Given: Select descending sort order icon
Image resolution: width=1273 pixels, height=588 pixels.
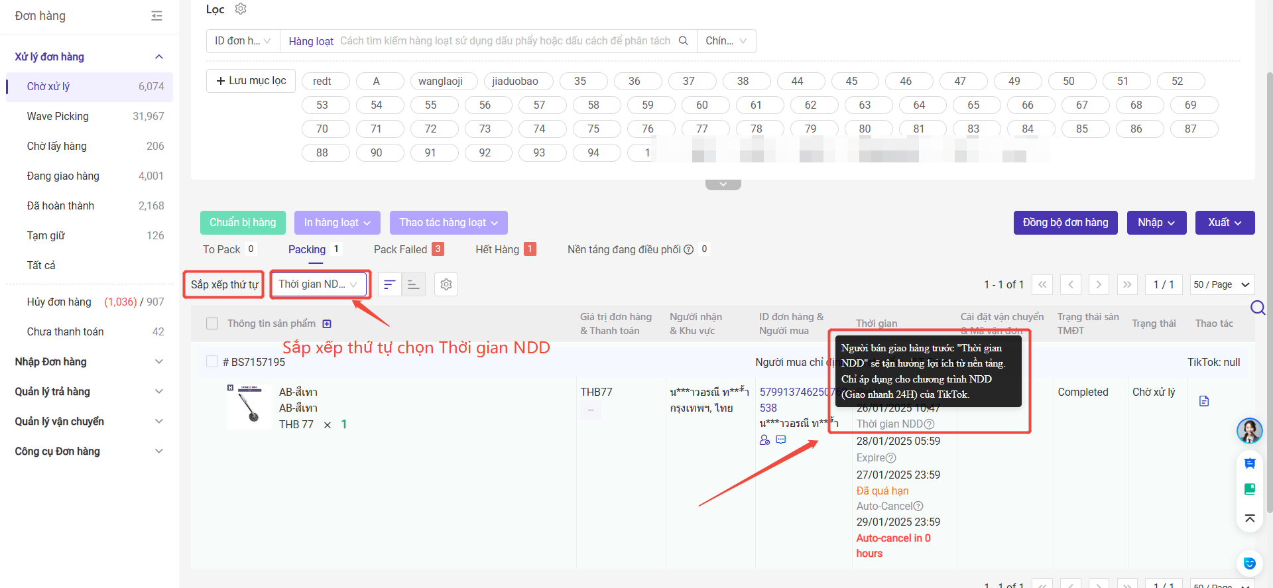Looking at the screenshot, I should [390, 284].
